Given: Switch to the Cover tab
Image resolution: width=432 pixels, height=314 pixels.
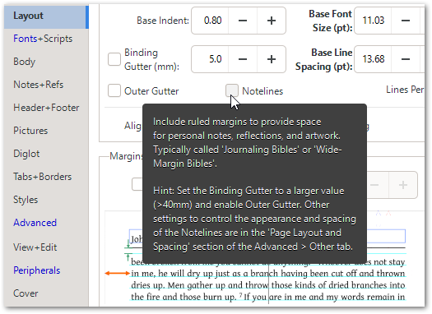Looking at the screenshot, I should (26, 293).
